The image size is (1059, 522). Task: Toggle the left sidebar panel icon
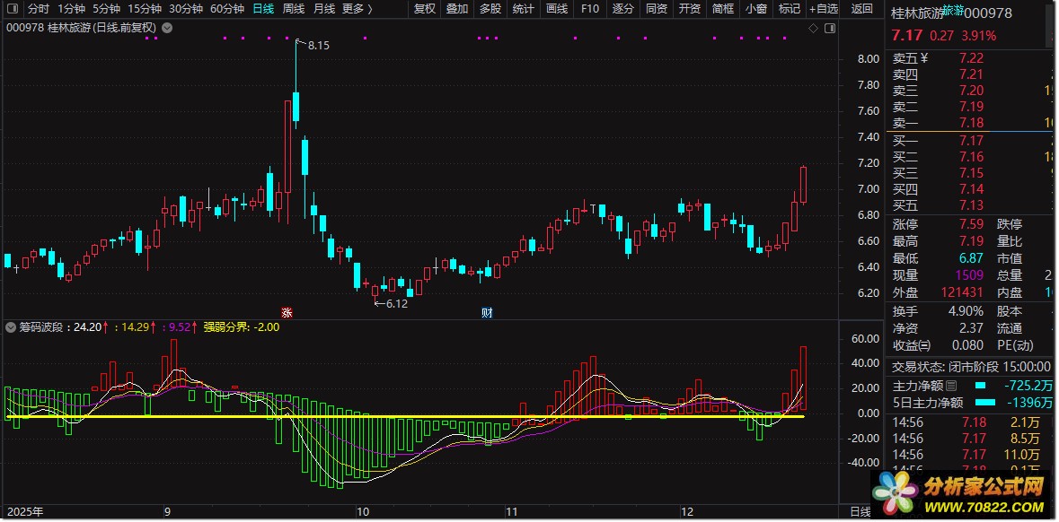[11, 9]
